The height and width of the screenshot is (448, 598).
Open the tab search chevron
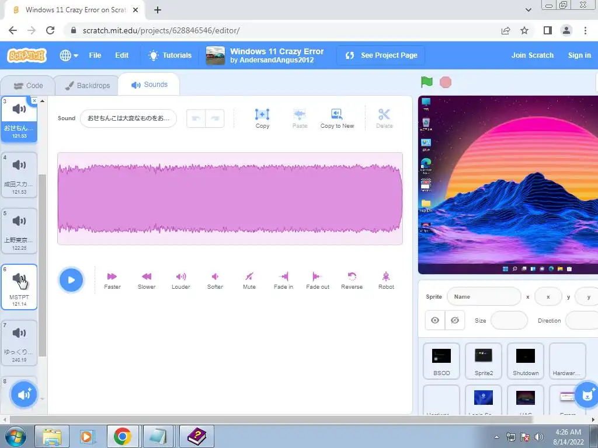(528, 10)
